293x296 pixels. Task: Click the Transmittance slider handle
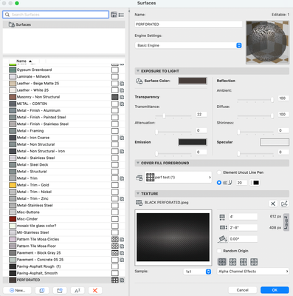pos(164,115)
